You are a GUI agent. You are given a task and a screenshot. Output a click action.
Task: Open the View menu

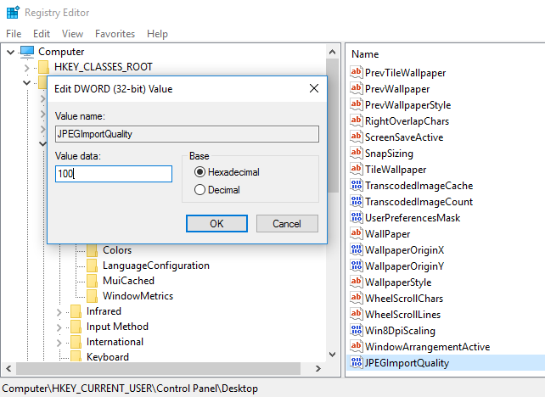pyautogui.click(x=73, y=34)
